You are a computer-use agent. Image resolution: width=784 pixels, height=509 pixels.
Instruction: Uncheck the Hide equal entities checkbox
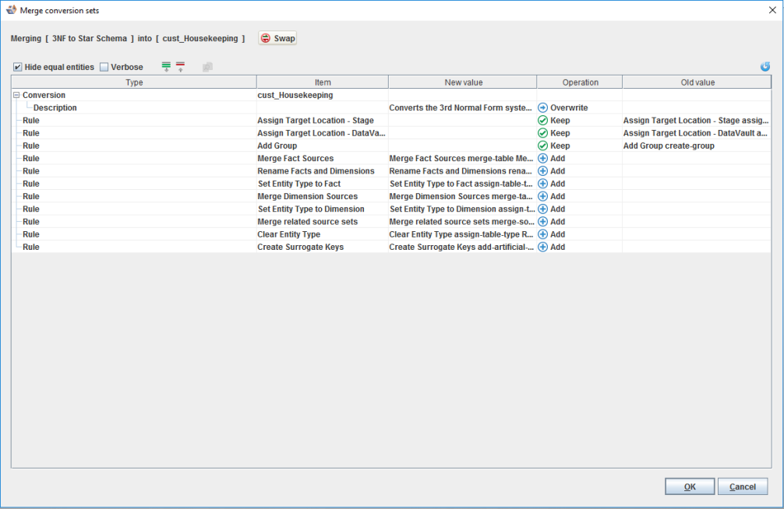(18, 67)
